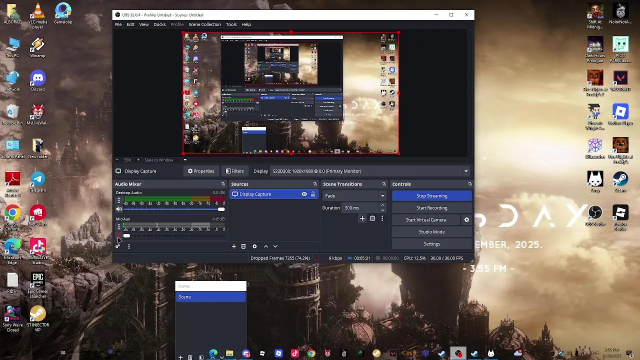
Task: Open the Fade transition dropdown
Action: (354, 195)
